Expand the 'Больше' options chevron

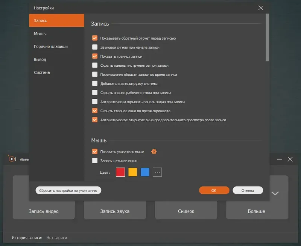click(275, 193)
